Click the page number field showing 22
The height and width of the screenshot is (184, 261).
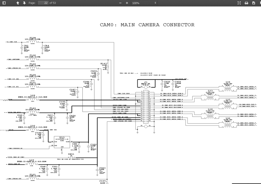click(43, 3)
